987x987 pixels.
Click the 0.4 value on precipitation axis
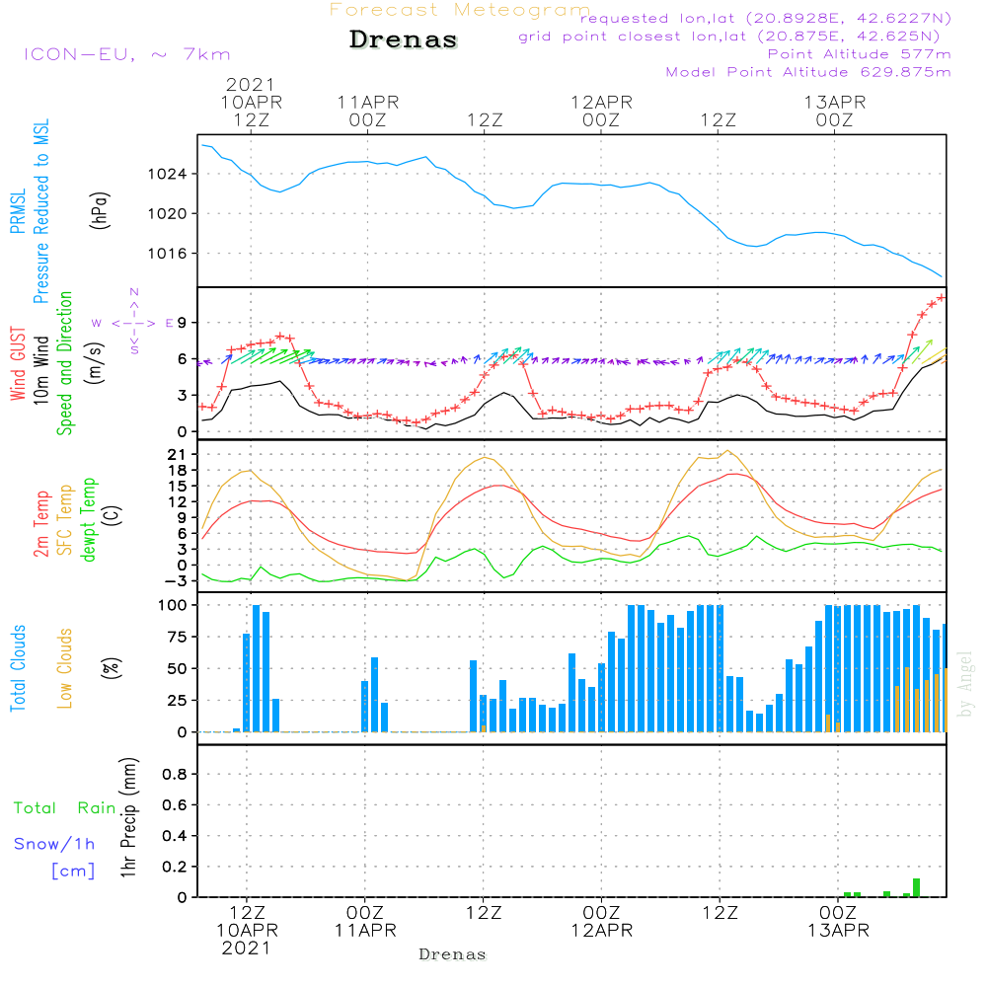click(x=175, y=837)
